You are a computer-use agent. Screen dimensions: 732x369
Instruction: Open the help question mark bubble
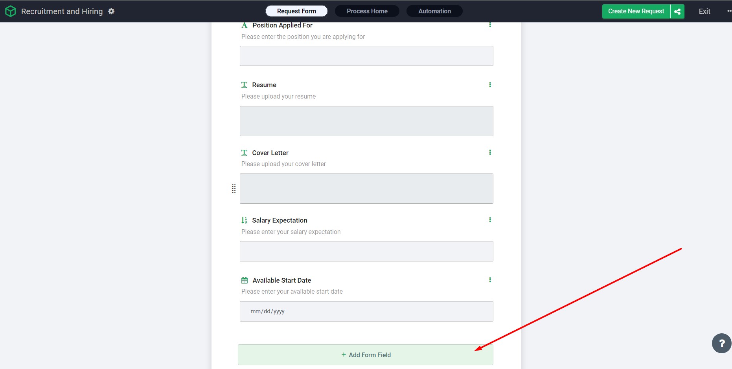(x=721, y=343)
